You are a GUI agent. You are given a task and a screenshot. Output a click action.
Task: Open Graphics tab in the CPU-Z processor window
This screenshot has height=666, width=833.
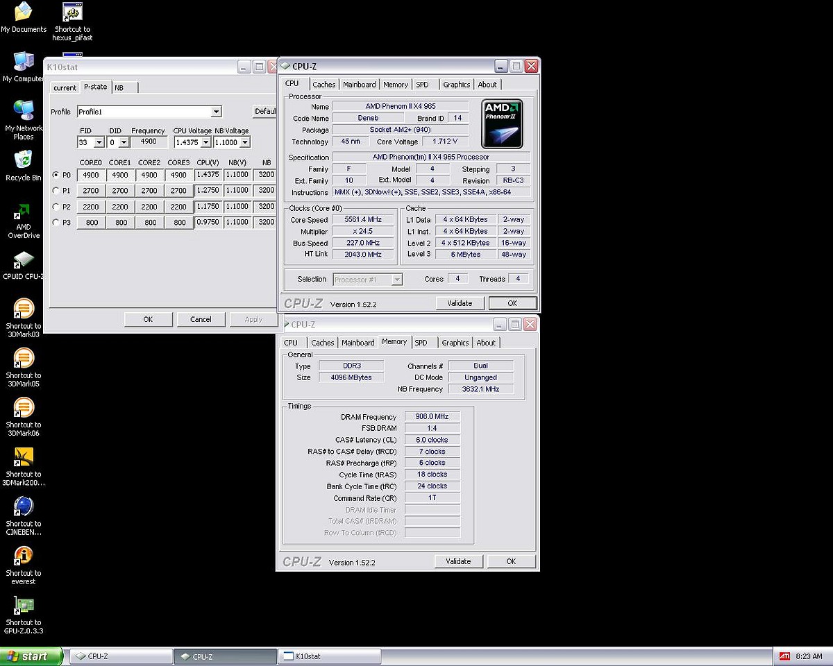[457, 85]
